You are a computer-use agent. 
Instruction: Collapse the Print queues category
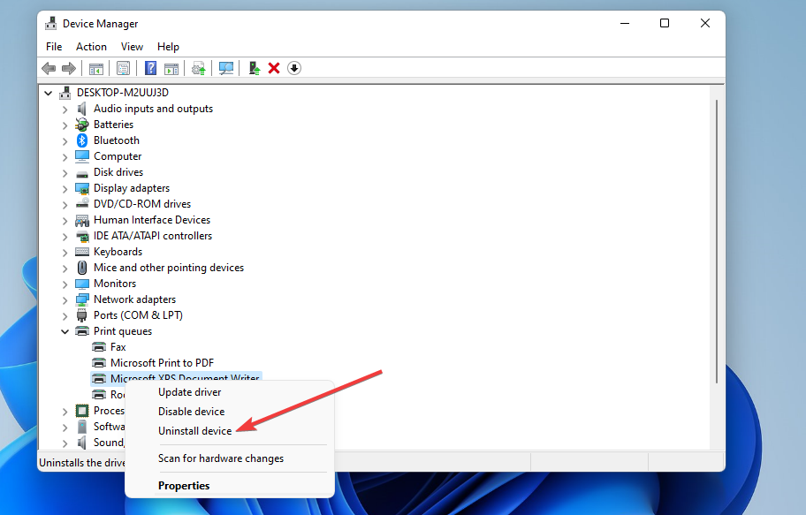tap(65, 330)
